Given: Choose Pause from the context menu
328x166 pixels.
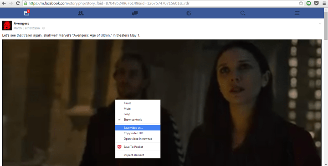Looking at the screenshot, I should 138,103.
